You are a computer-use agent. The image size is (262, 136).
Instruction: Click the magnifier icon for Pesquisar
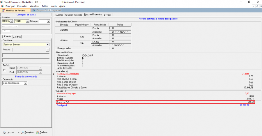(x=23, y=132)
